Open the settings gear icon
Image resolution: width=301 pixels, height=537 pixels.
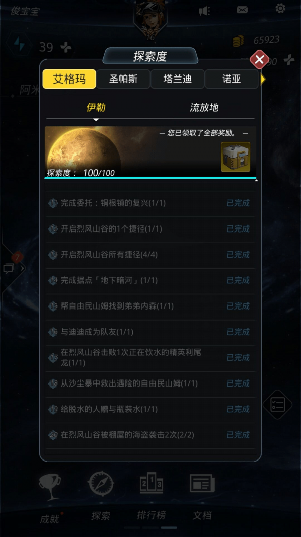[280, 8]
